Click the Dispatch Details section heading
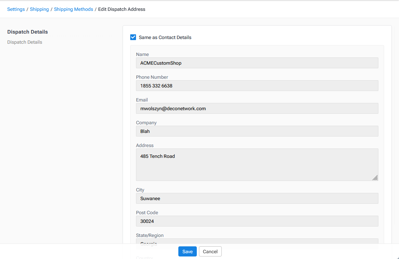Image resolution: width=399 pixels, height=259 pixels. tap(27, 32)
